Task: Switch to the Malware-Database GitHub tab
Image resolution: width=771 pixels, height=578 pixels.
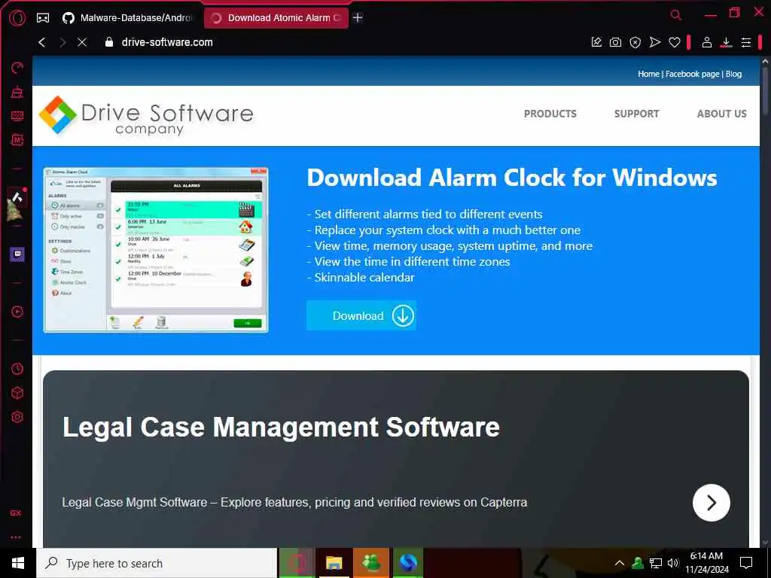Action: coord(127,18)
